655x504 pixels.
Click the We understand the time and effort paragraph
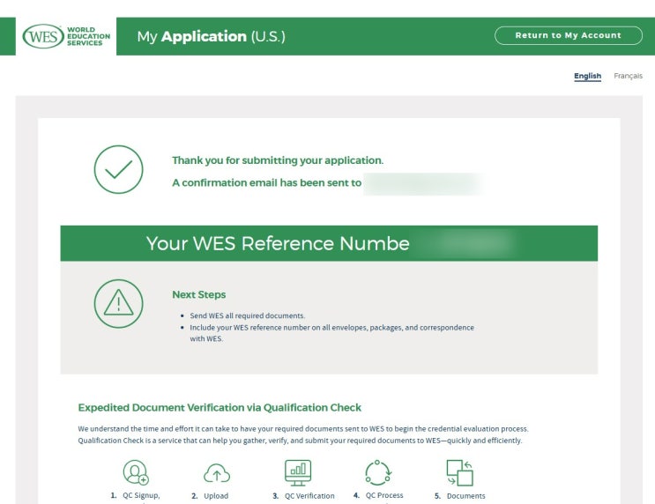(303, 434)
